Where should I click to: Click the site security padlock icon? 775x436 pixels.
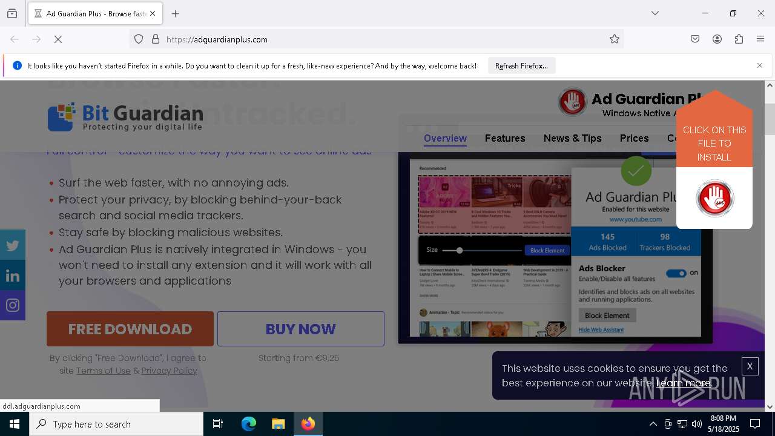[x=156, y=39]
